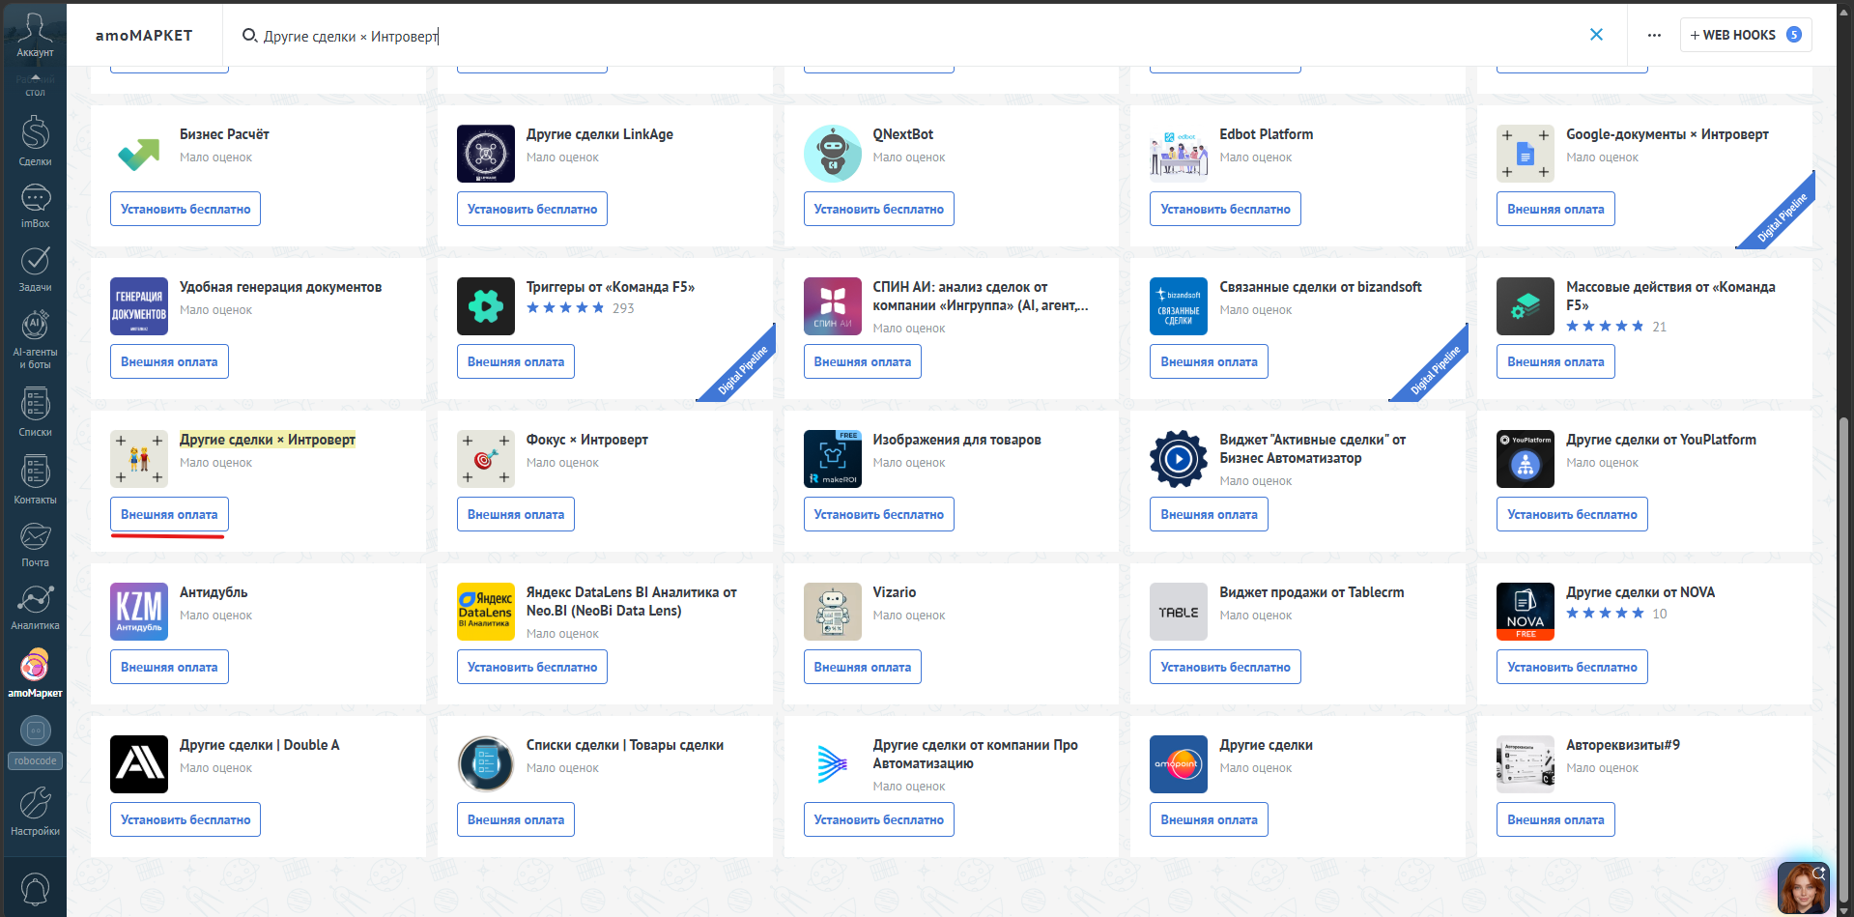The width and height of the screenshot is (1854, 917).
Task: Open imBox chat icon in sidebar
Action: pyautogui.click(x=35, y=206)
